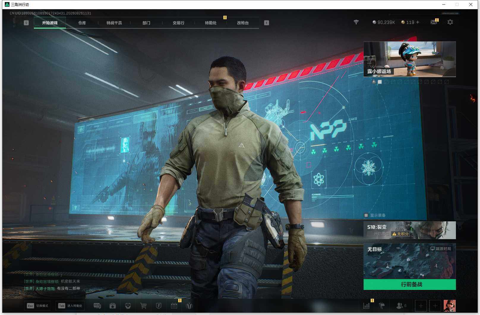
Task: Click the plus icon beside 119 currency
Action: (x=418, y=22)
